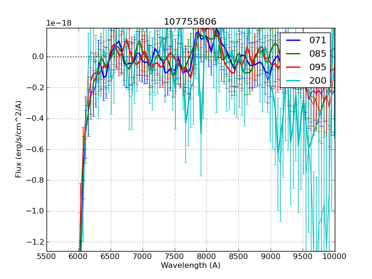
Task: Select the 200 legend entry label
Action: click(x=318, y=80)
